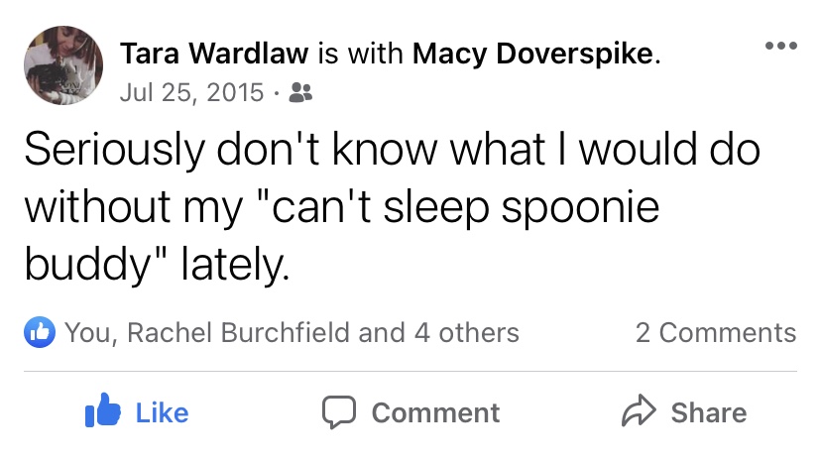
Task: View the 2 Comments thread
Action: coord(715,333)
